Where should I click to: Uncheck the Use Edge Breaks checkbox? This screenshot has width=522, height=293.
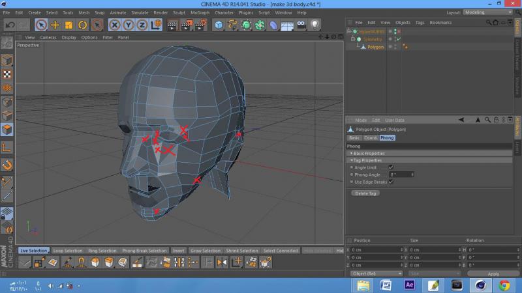click(x=391, y=182)
